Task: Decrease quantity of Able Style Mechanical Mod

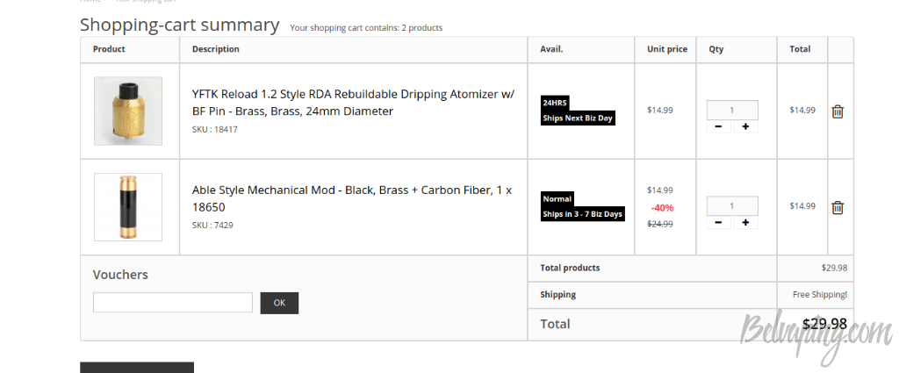Action: coord(718,222)
